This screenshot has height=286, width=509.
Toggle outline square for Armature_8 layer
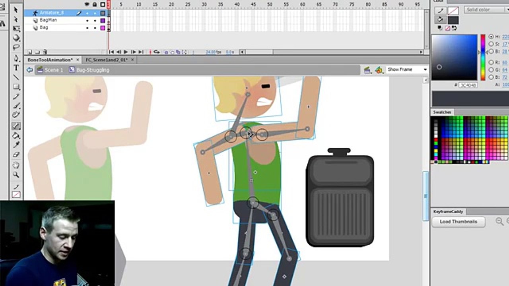103,13
